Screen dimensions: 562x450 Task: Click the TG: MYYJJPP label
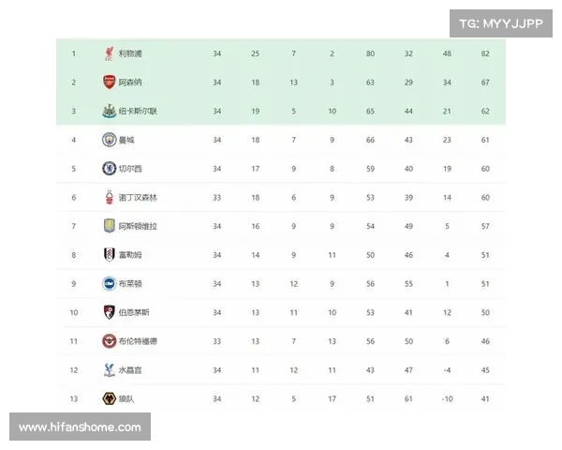point(501,23)
